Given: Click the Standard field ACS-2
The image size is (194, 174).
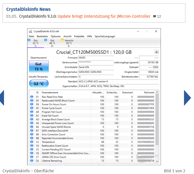Looking at the screenshot, I should (x=118, y=81).
